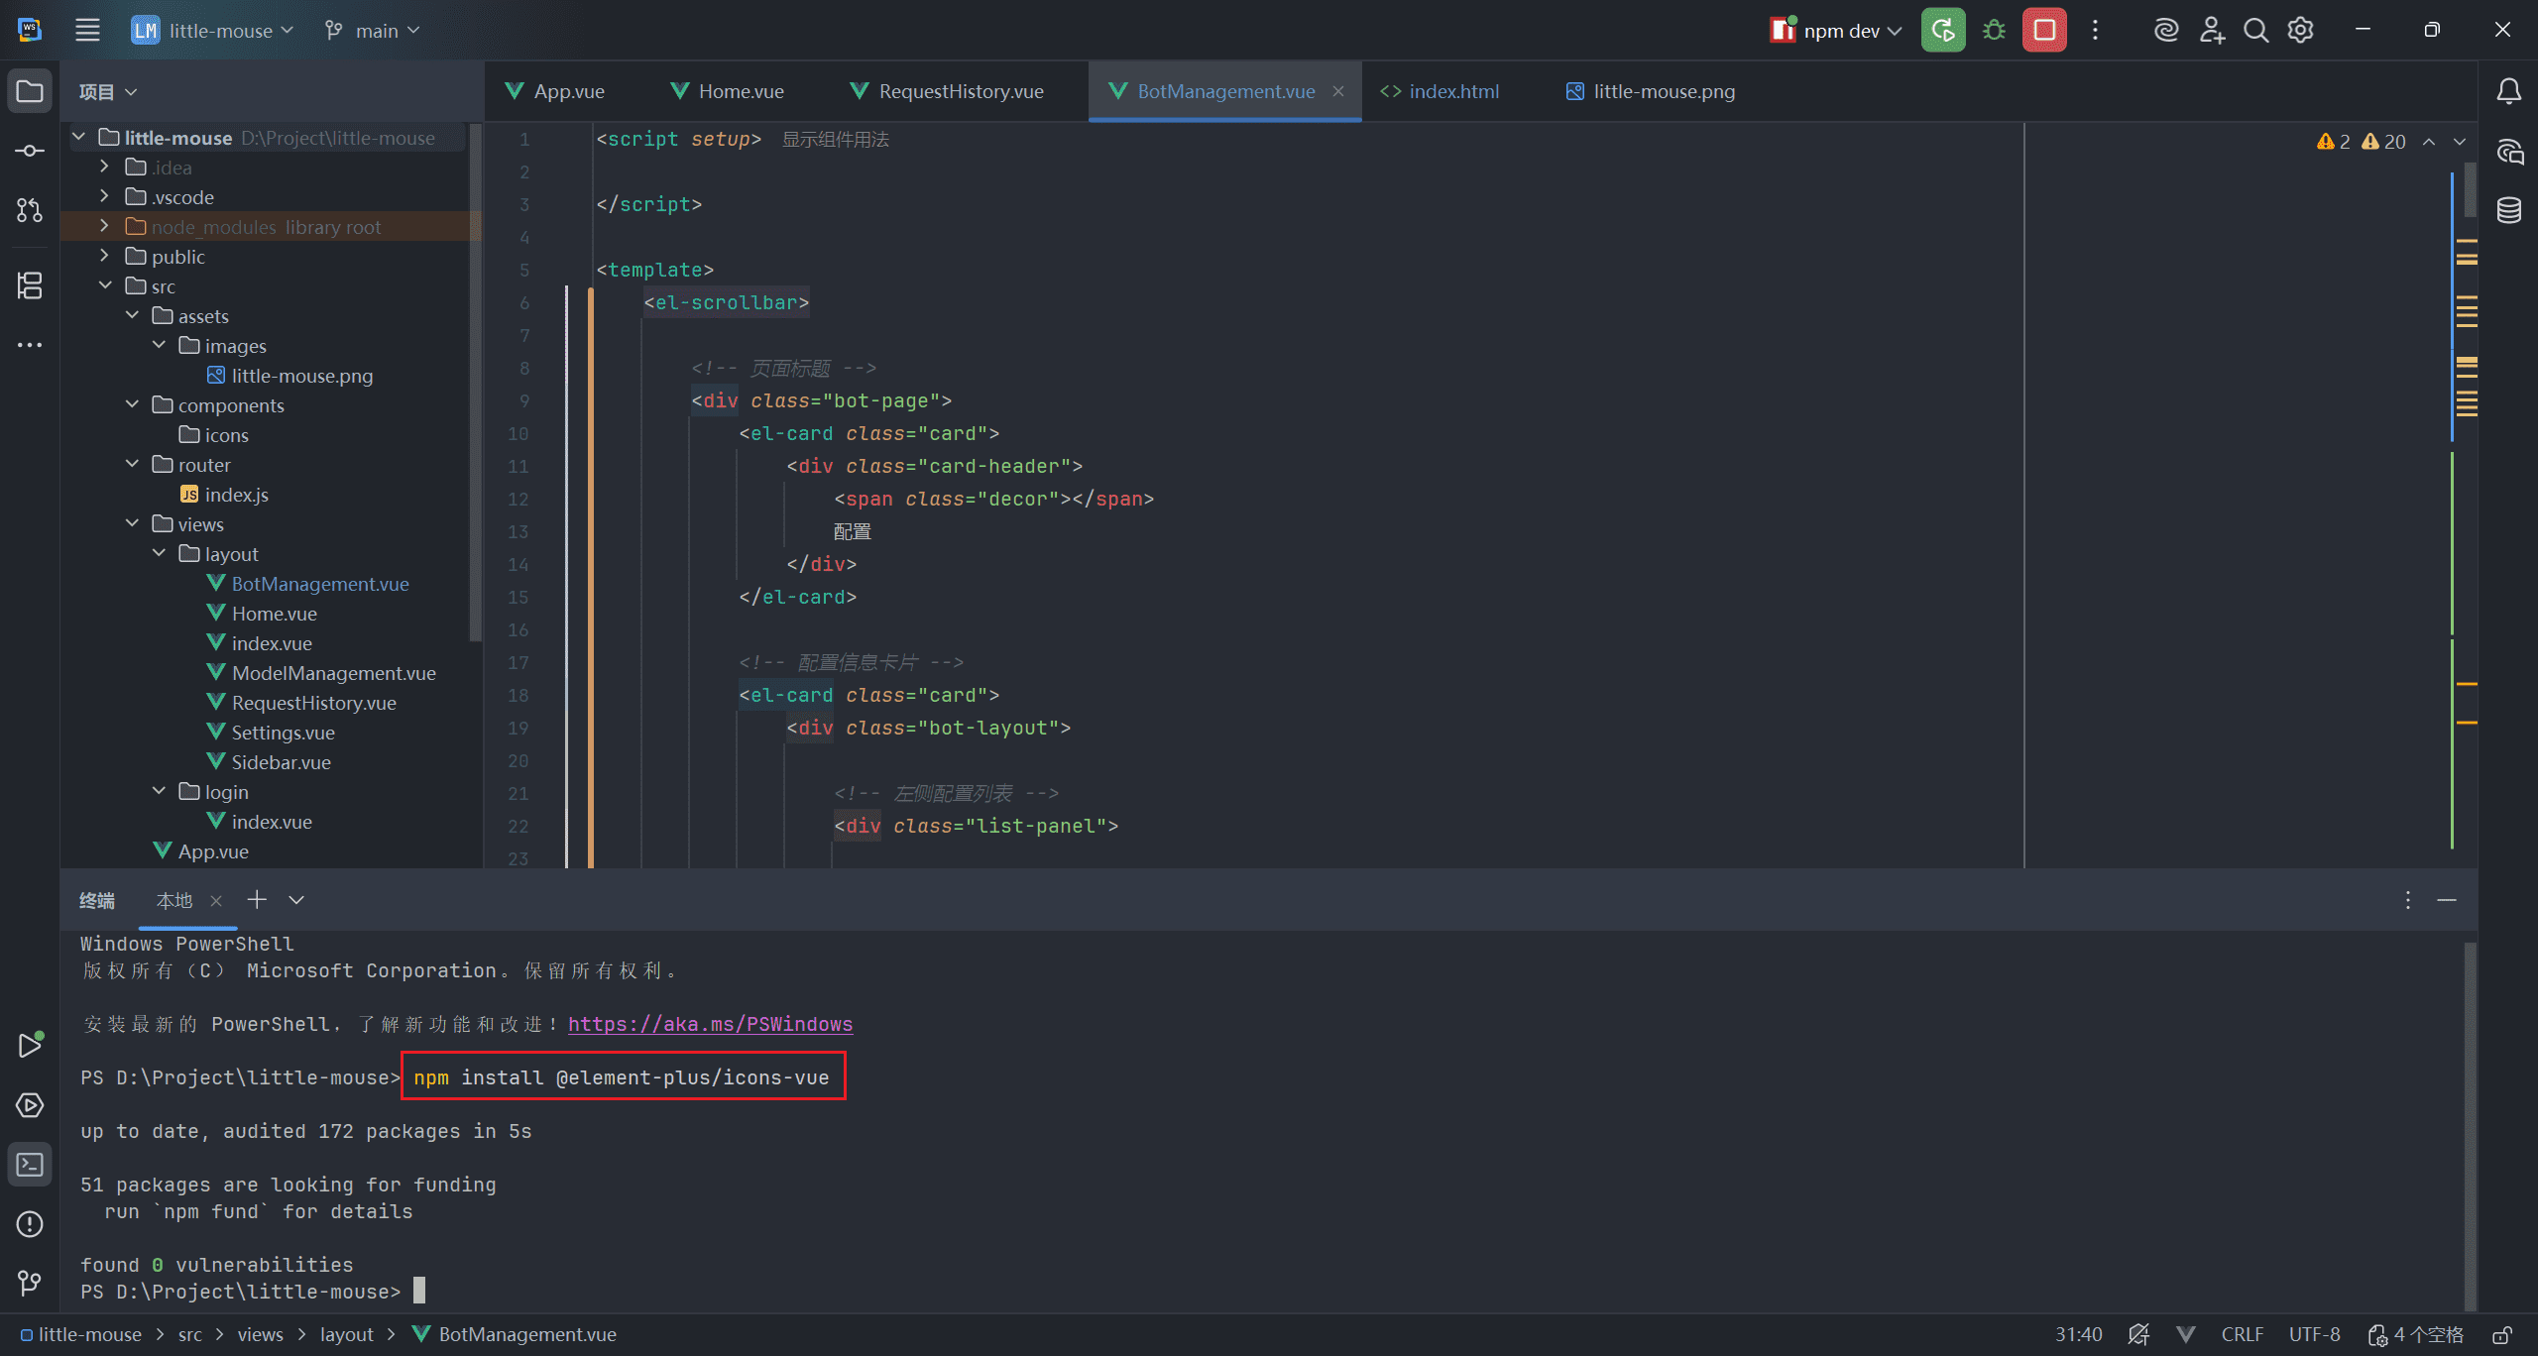Stop the running npm dev process
This screenshot has height=1356, width=2538.
click(x=2044, y=31)
